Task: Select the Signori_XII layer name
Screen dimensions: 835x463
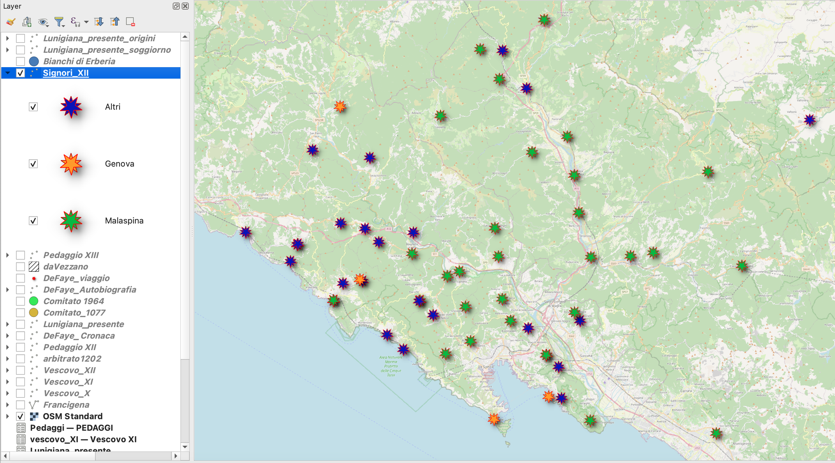Action: click(66, 73)
